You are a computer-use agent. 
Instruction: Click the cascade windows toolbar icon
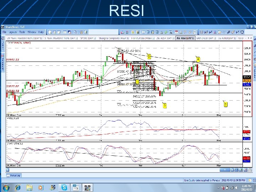[69, 32]
